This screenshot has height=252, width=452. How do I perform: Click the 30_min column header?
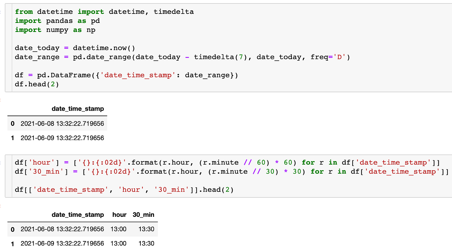tap(144, 215)
